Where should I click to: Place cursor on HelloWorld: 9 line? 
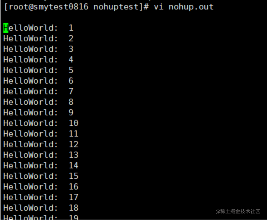(38, 113)
